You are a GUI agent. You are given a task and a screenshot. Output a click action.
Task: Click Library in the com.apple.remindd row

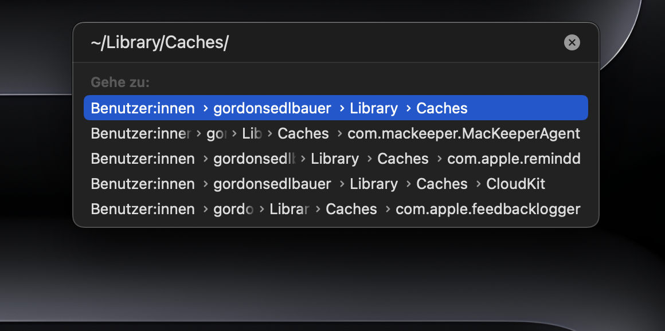(334, 159)
